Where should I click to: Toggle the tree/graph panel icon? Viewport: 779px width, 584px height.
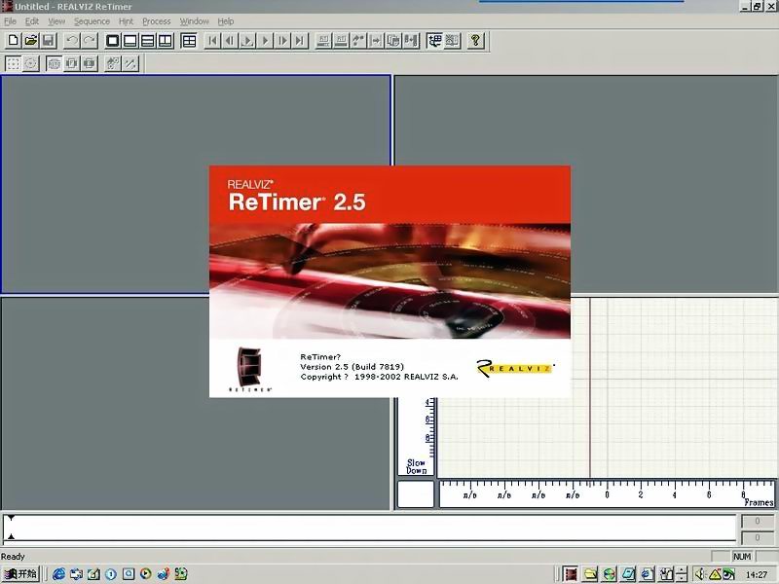point(434,40)
